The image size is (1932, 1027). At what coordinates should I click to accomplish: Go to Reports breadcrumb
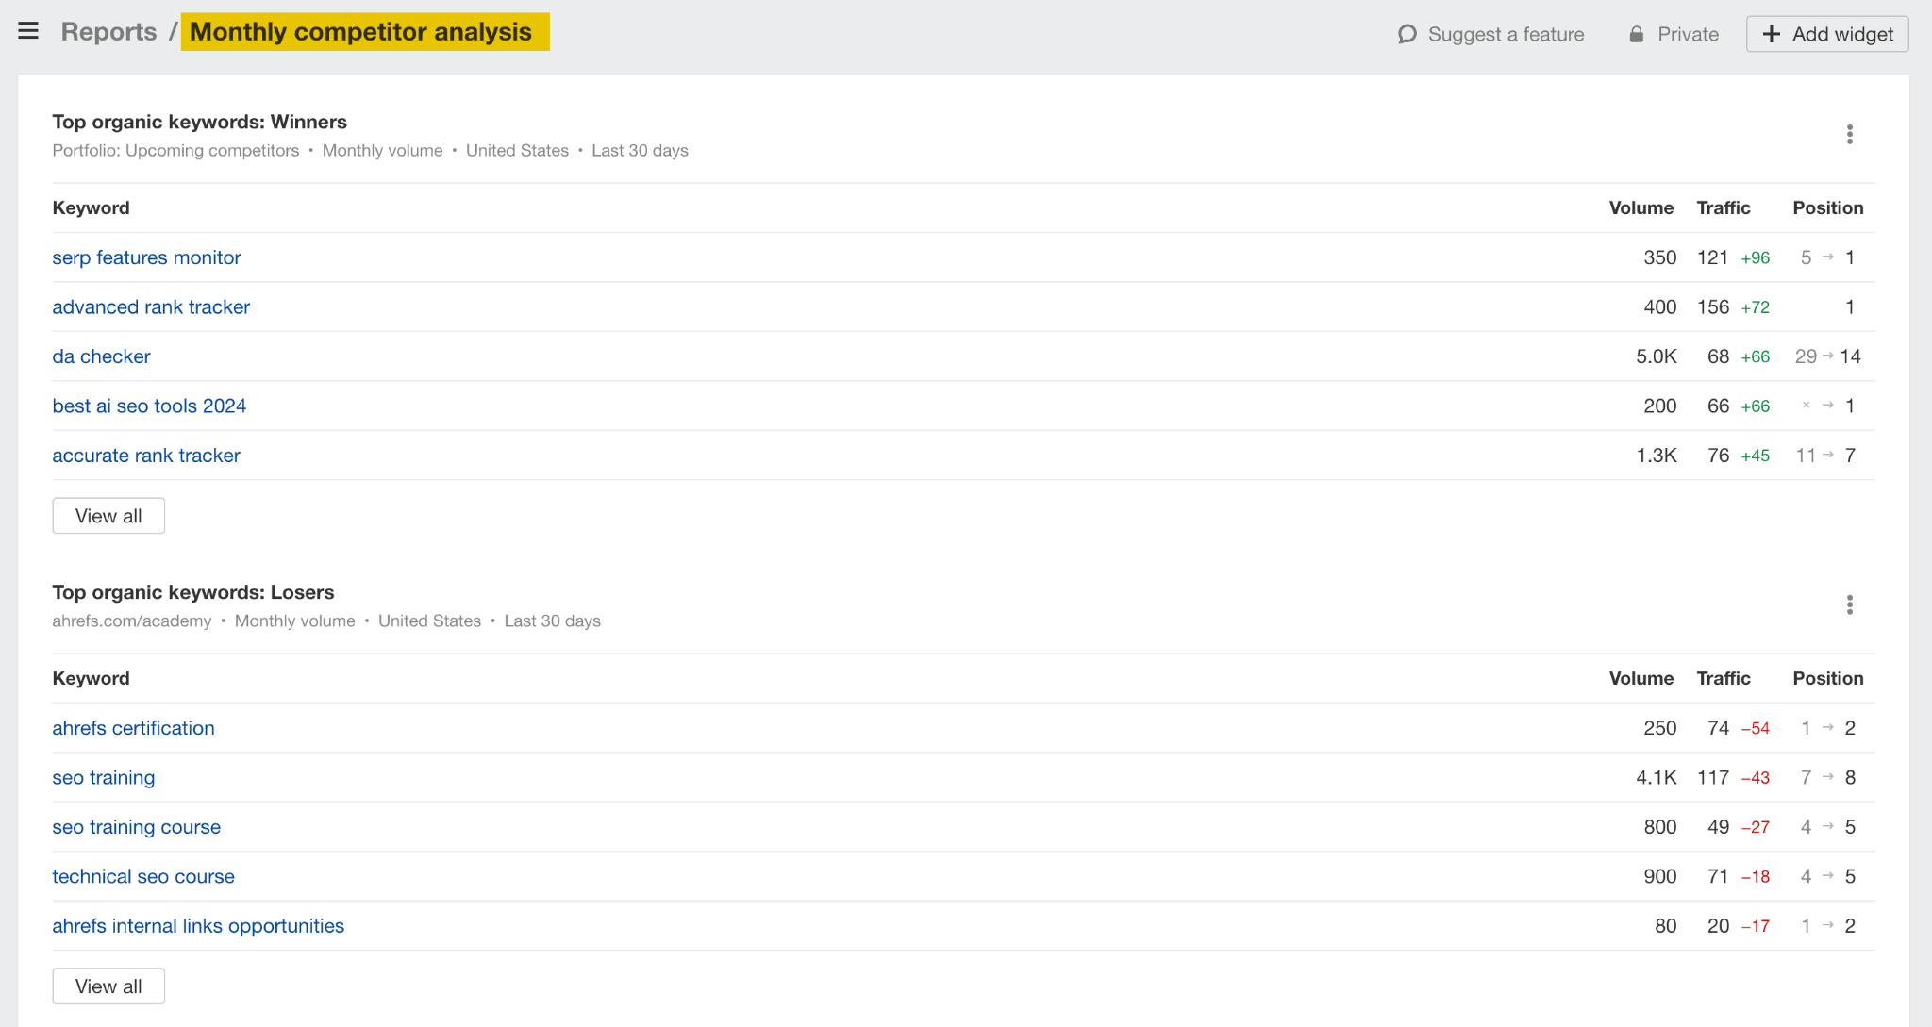(x=108, y=32)
